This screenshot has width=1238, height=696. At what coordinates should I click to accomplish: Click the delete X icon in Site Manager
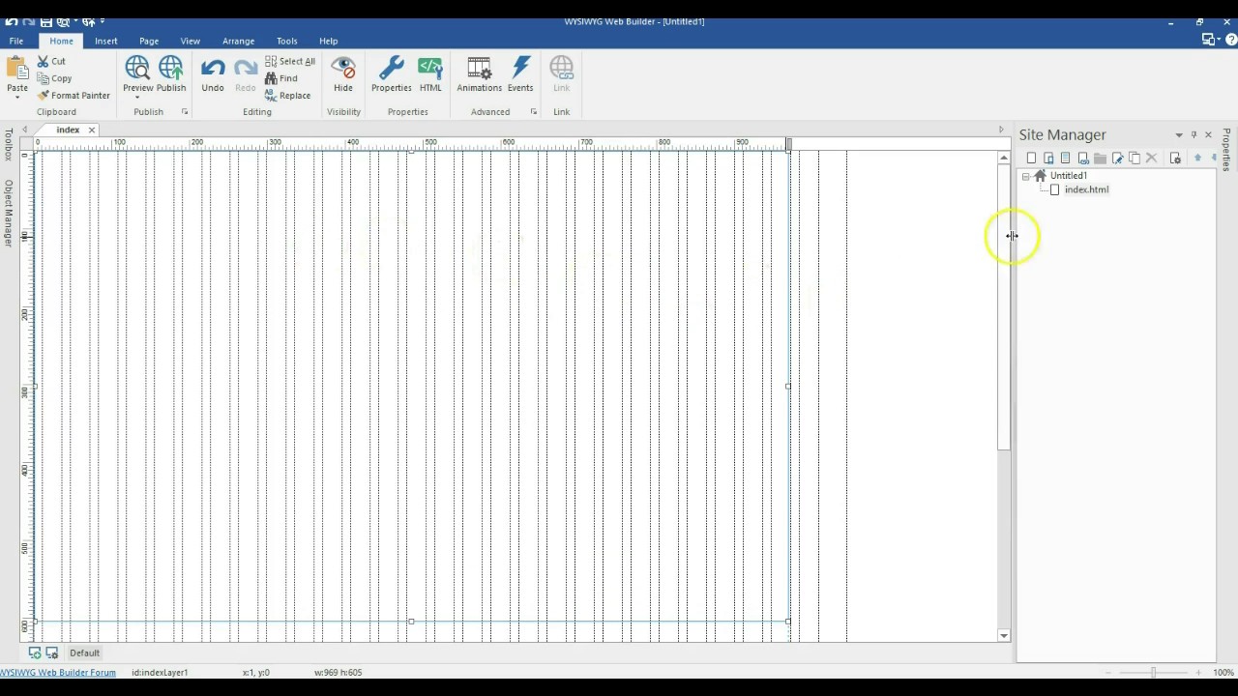pos(1151,158)
